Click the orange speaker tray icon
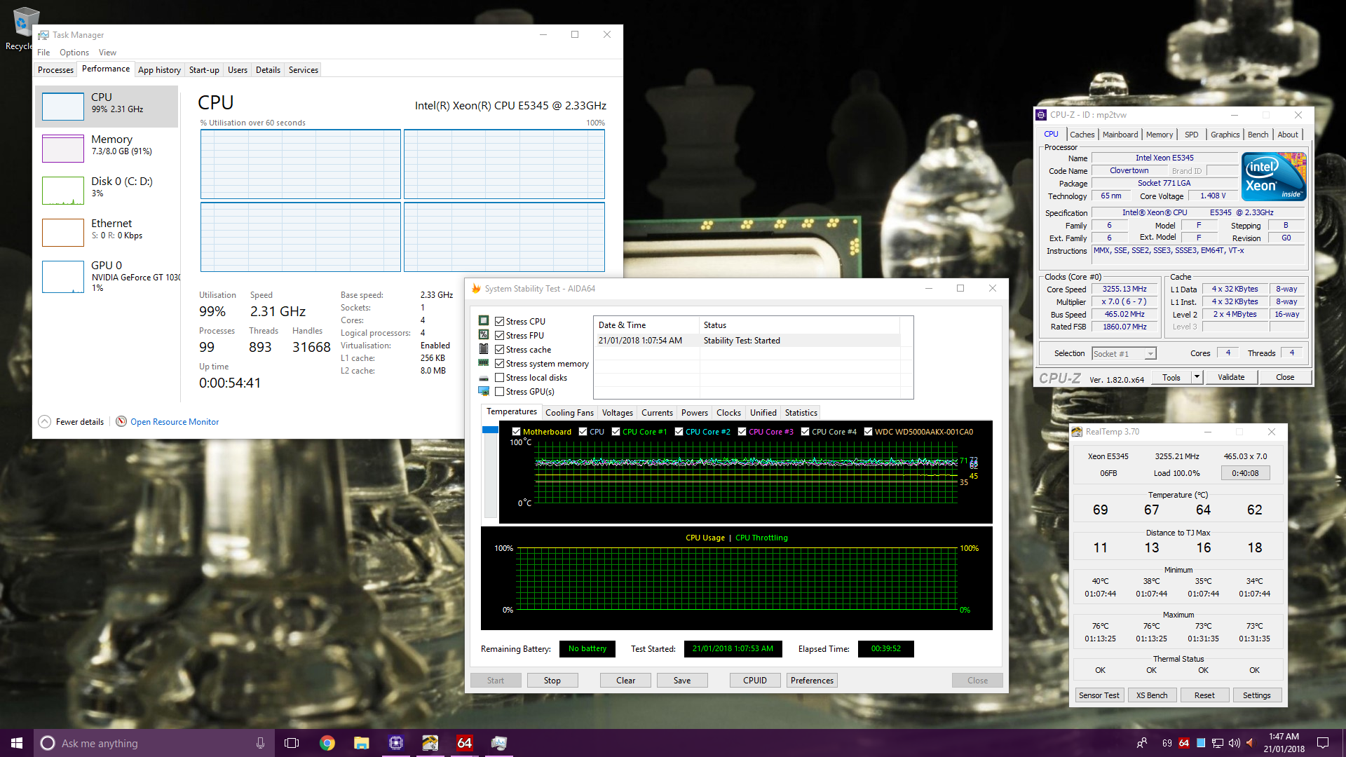 pyautogui.click(x=1250, y=743)
